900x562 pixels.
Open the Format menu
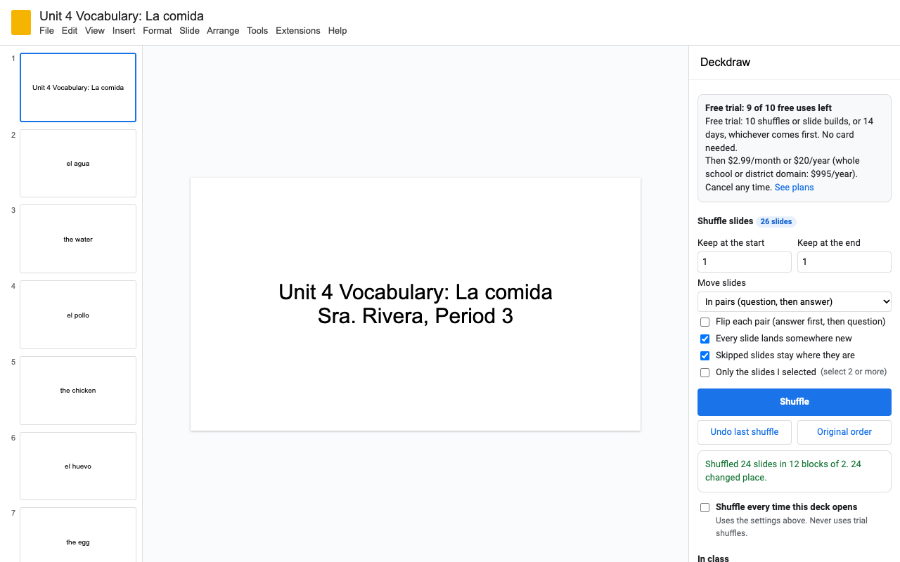(x=157, y=31)
